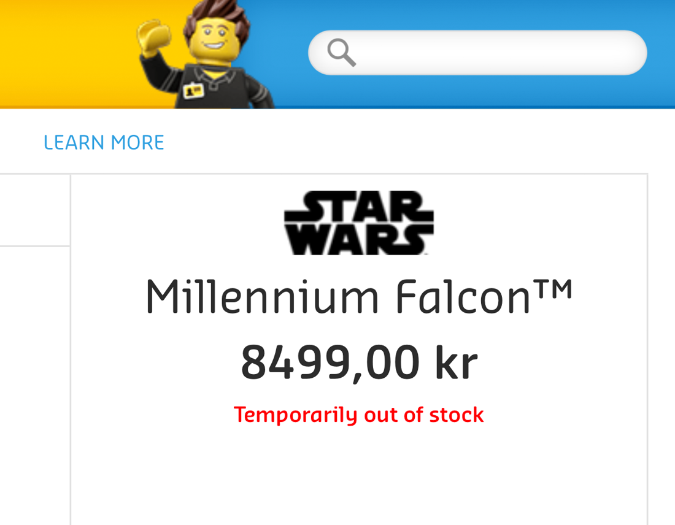This screenshot has height=525, width=675.
Task: Click the minifigure's spiky brown hair
Action: [x=217, y=15]
